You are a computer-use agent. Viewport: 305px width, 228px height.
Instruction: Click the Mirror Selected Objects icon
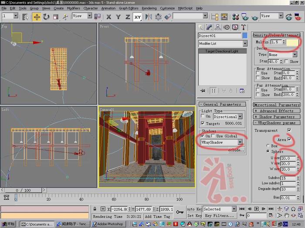pyautogui.click(x=149, y=17)
